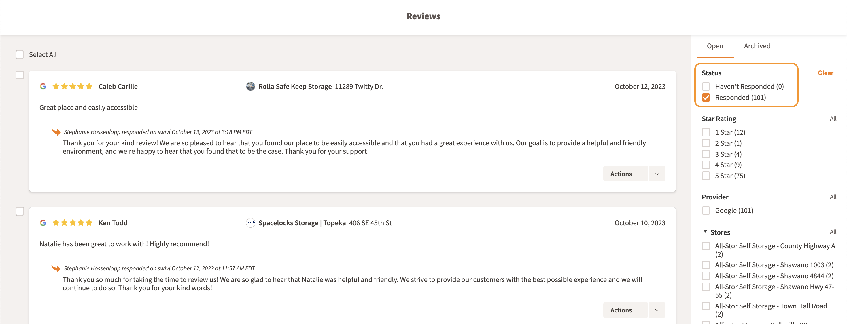
Task: Open Actions dropdown arrow for Caleb Carlile review
Action: coord(657,174)
